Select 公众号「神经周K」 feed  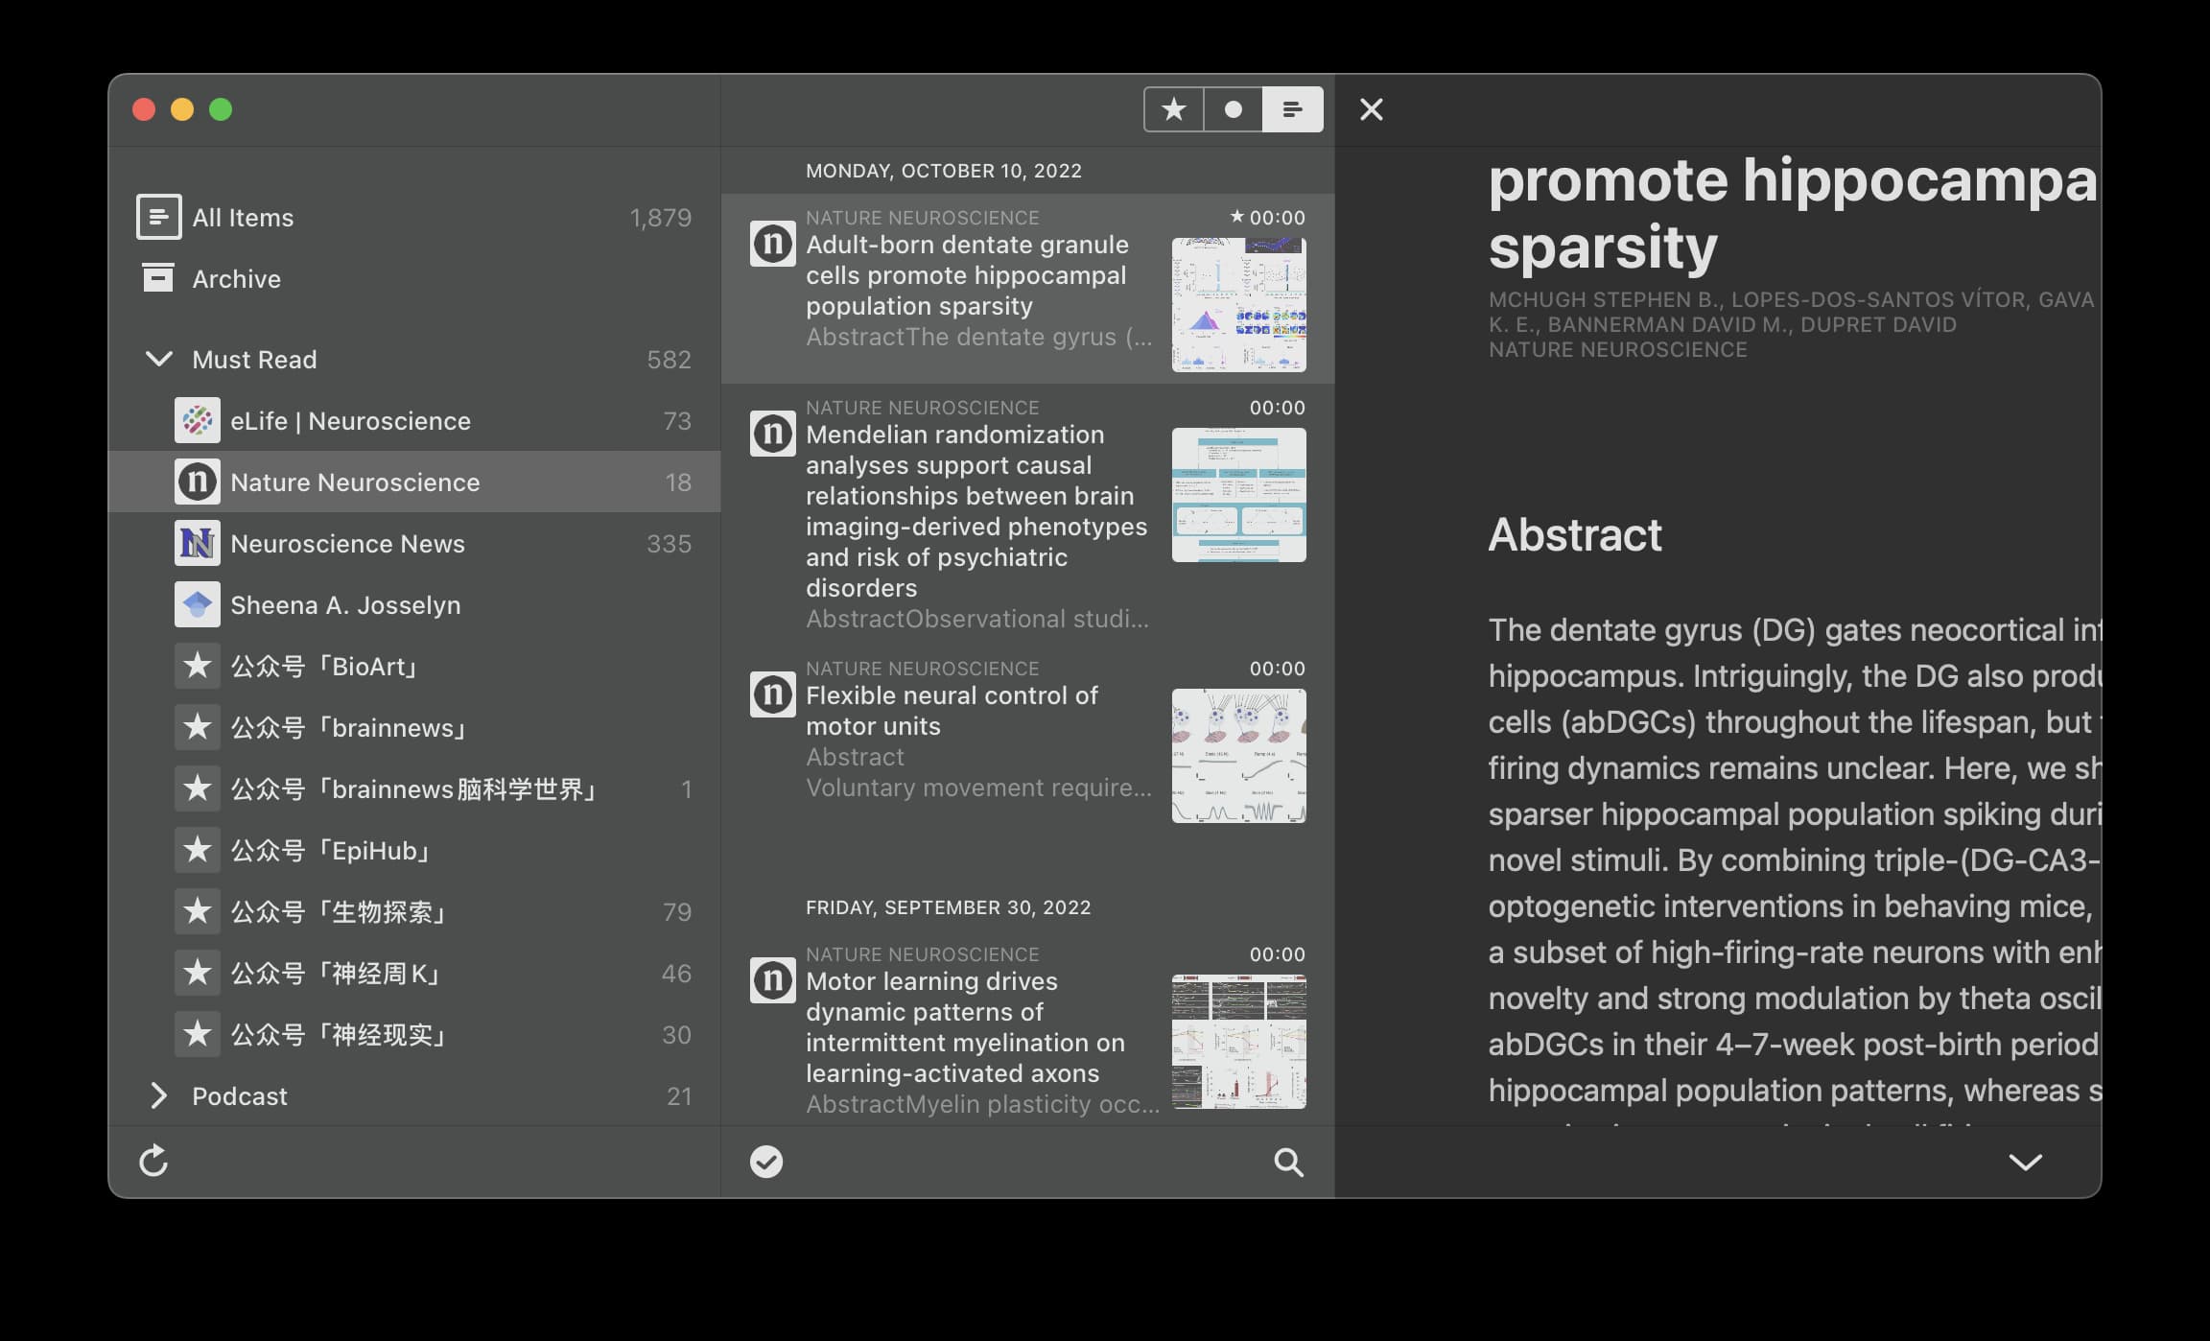pyautogui.click(x=414, y=973)
